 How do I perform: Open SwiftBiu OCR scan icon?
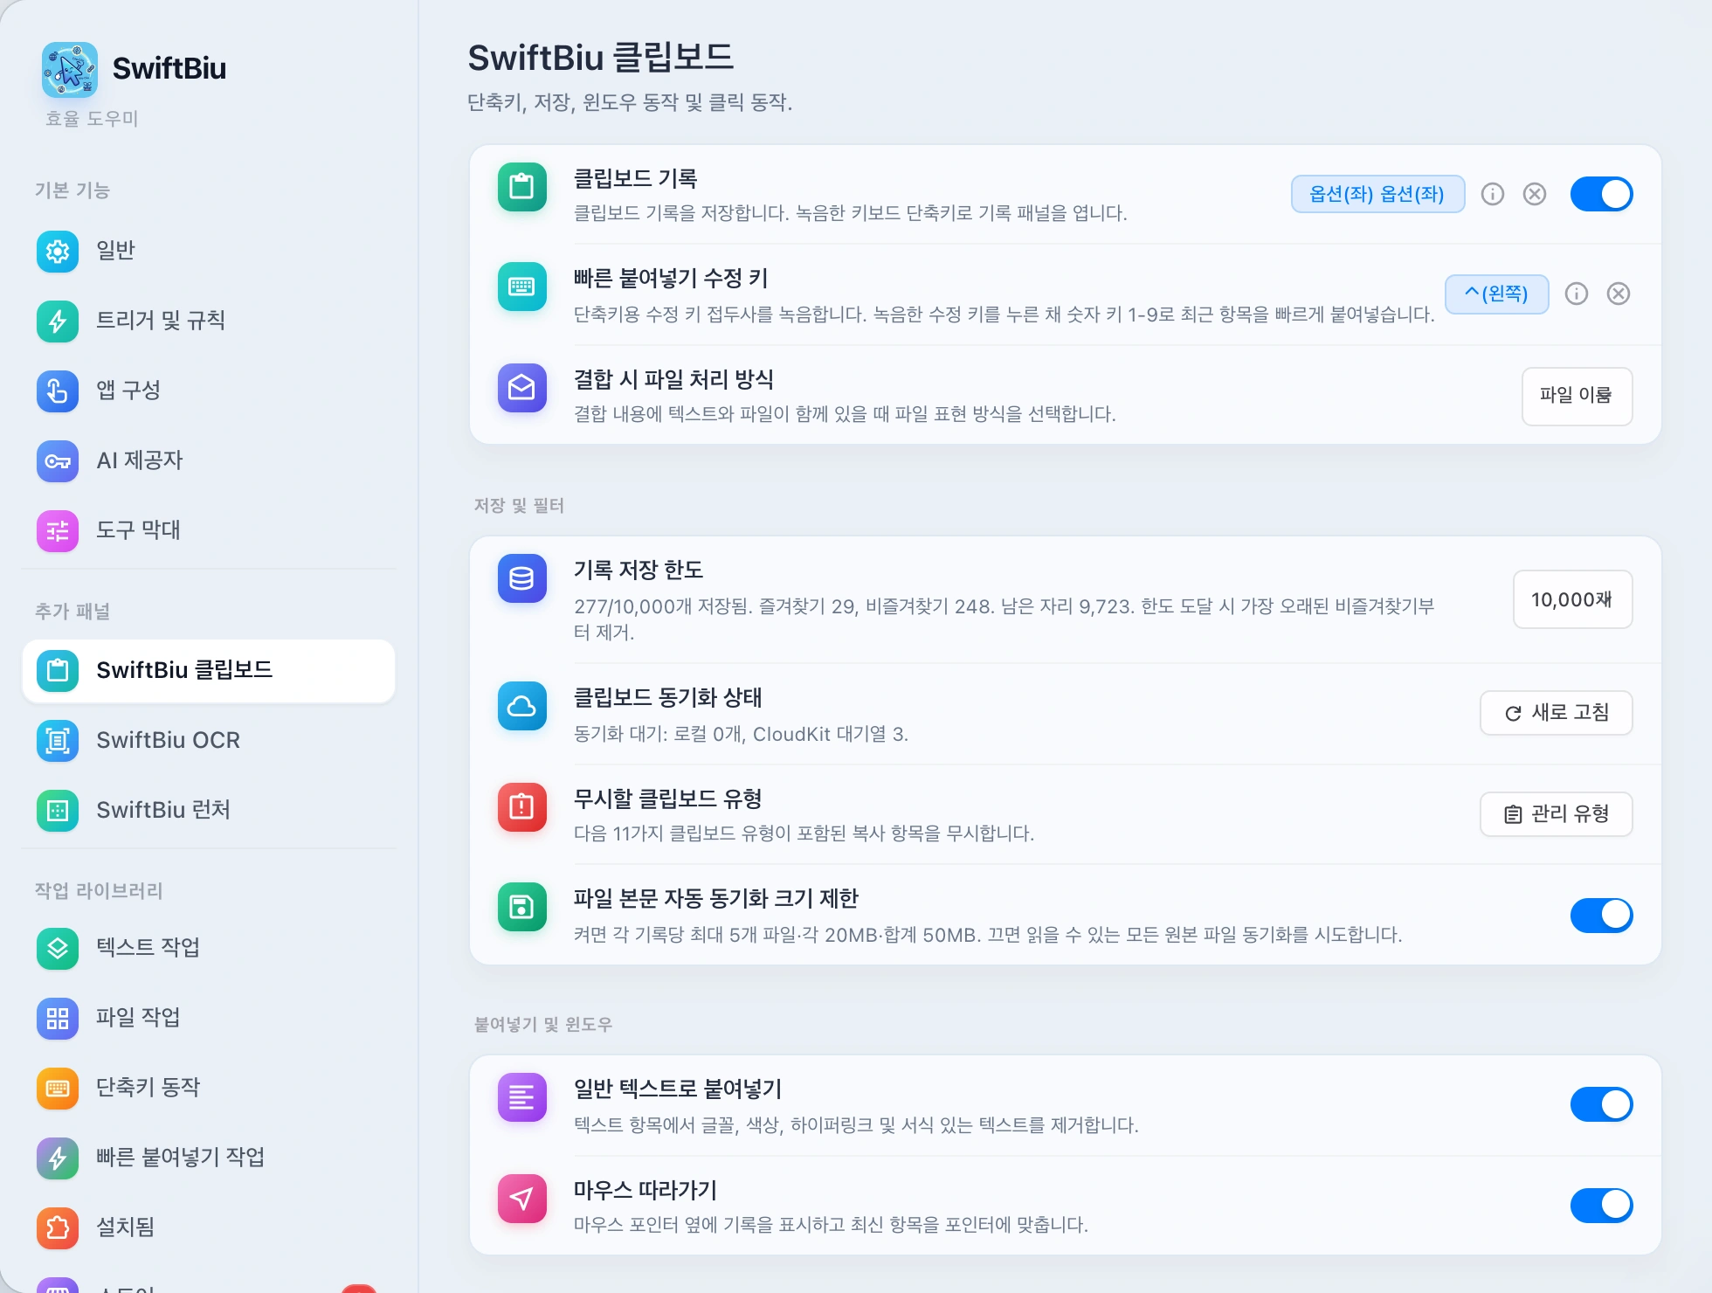coord(58,741)
